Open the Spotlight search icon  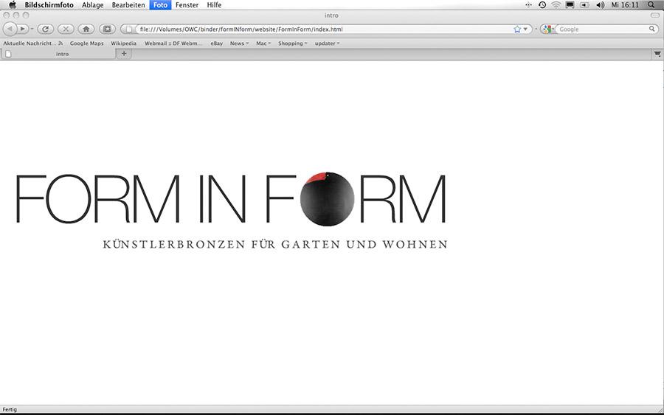(651, 4)
